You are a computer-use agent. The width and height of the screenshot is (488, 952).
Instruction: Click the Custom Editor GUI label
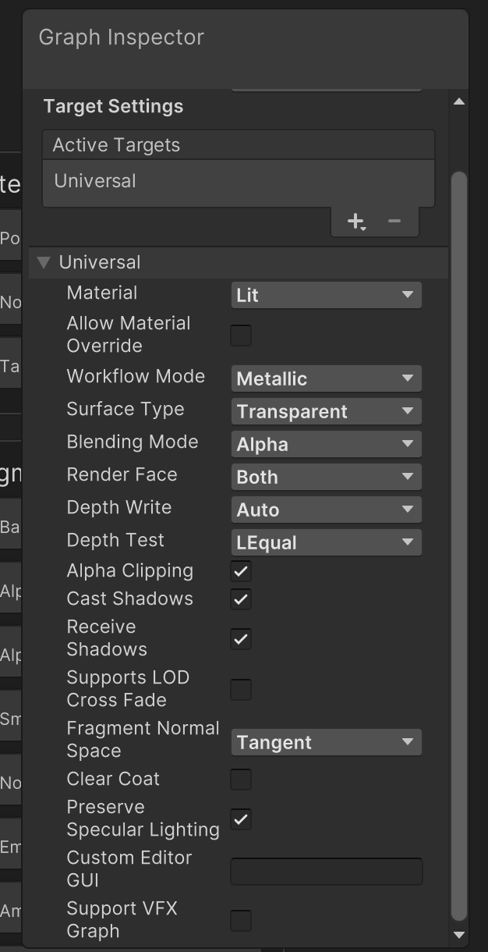click(129, 869)
